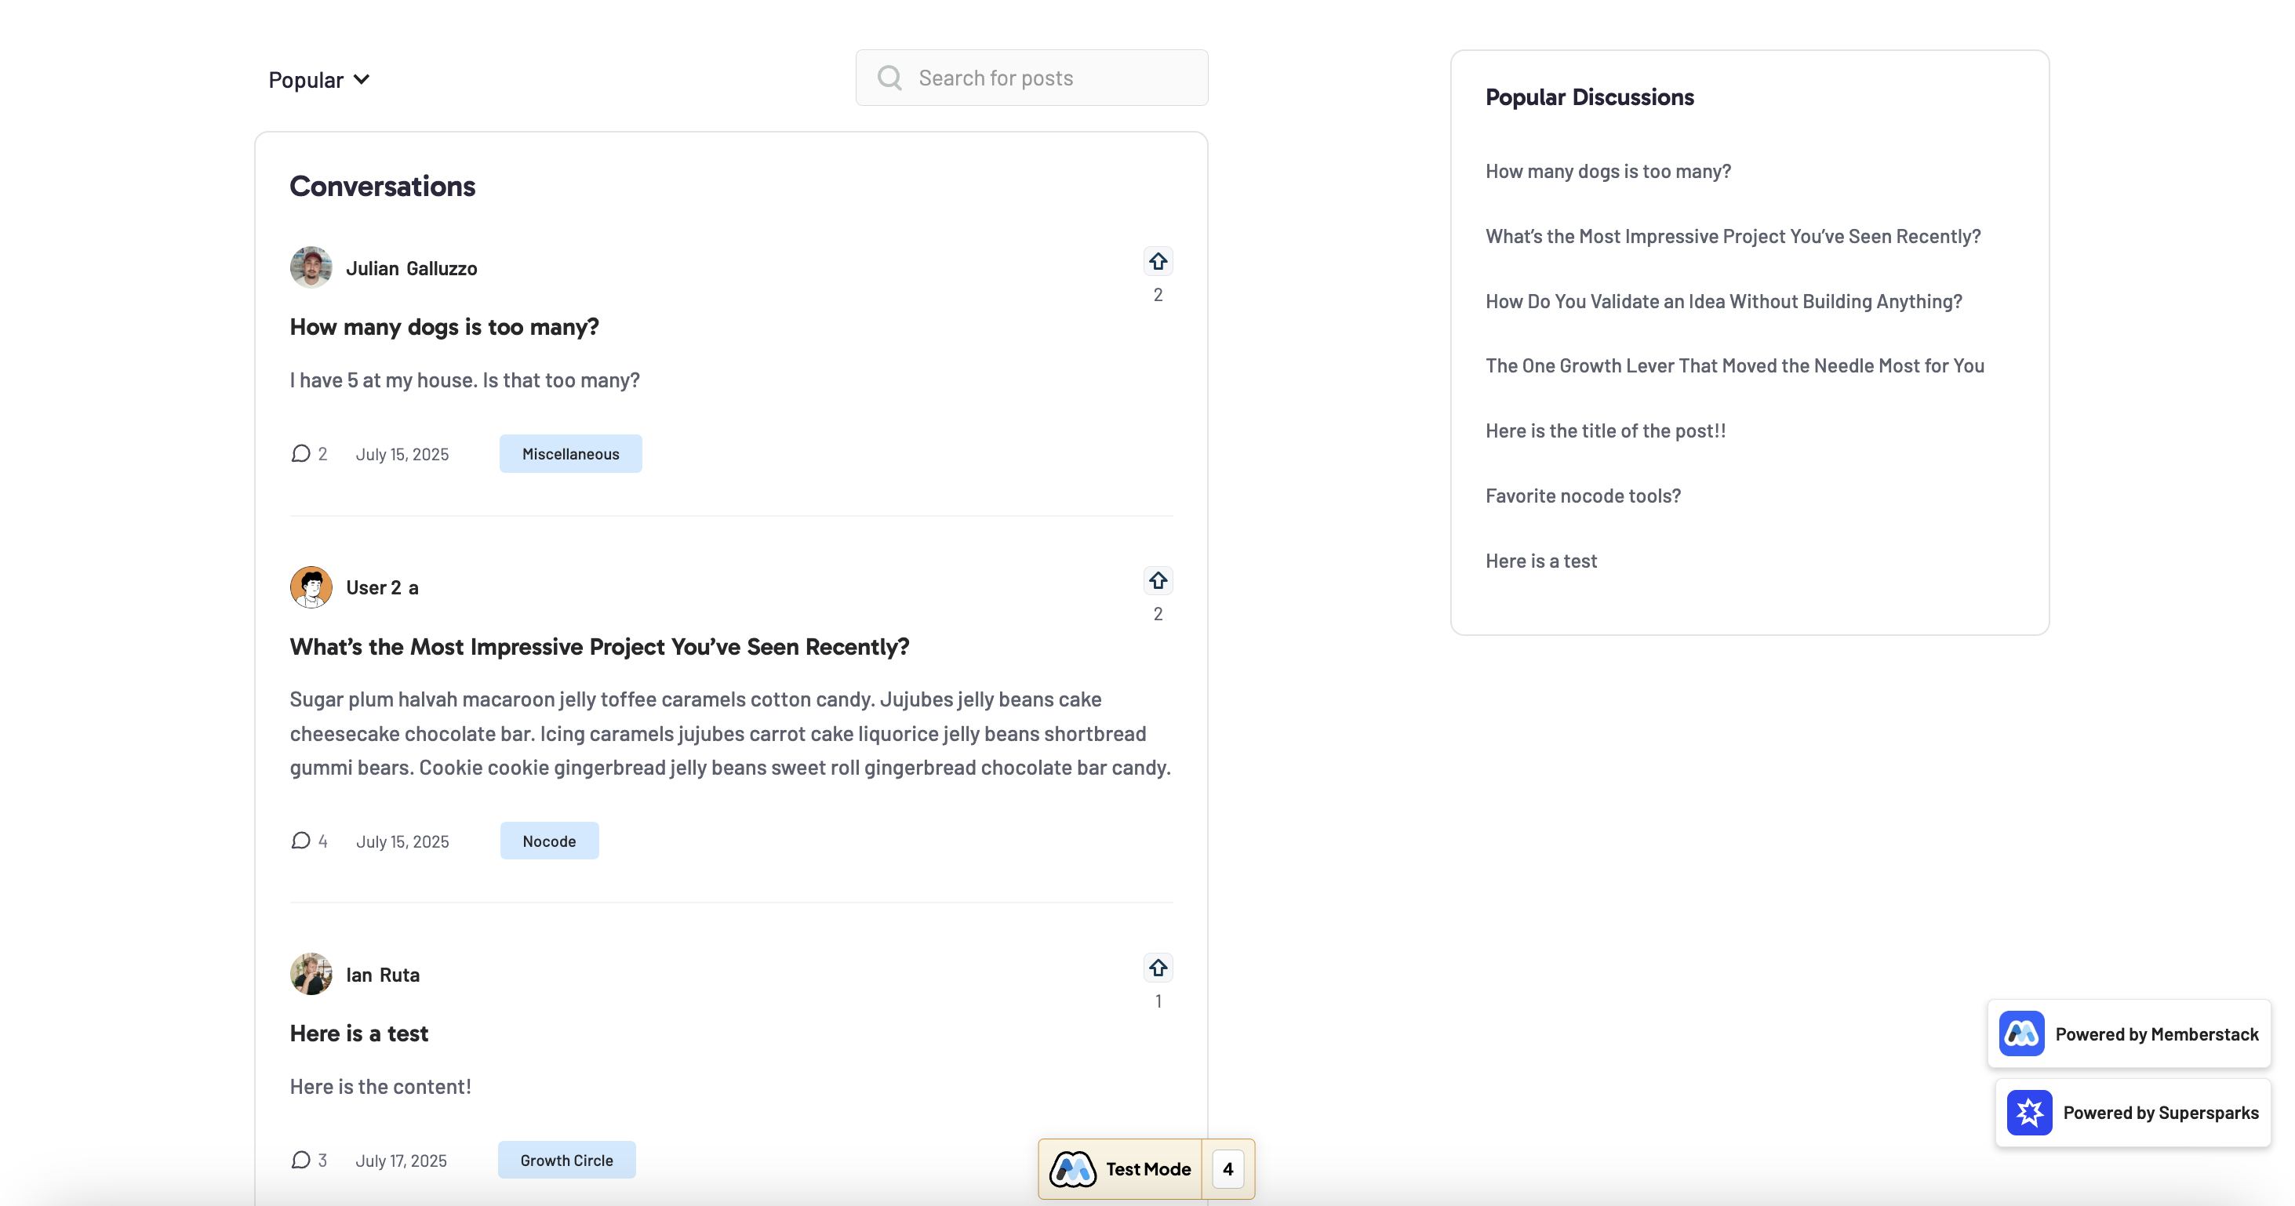This screenshot has width=2295, height=1206.
Task: Upvote the 'Most Impressive Project' post
Action: (1157, 581)
